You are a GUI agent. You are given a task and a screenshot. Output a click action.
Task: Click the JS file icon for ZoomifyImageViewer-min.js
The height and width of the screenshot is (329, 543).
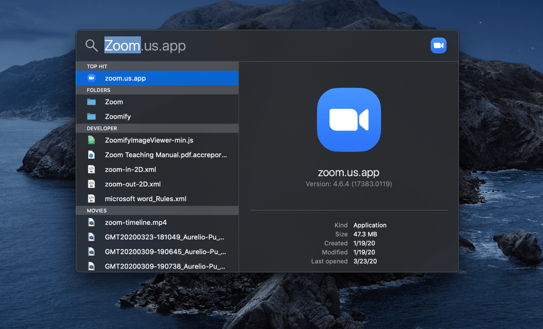coord(91,140)
